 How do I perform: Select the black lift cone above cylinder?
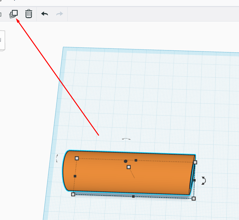(126, 161)
